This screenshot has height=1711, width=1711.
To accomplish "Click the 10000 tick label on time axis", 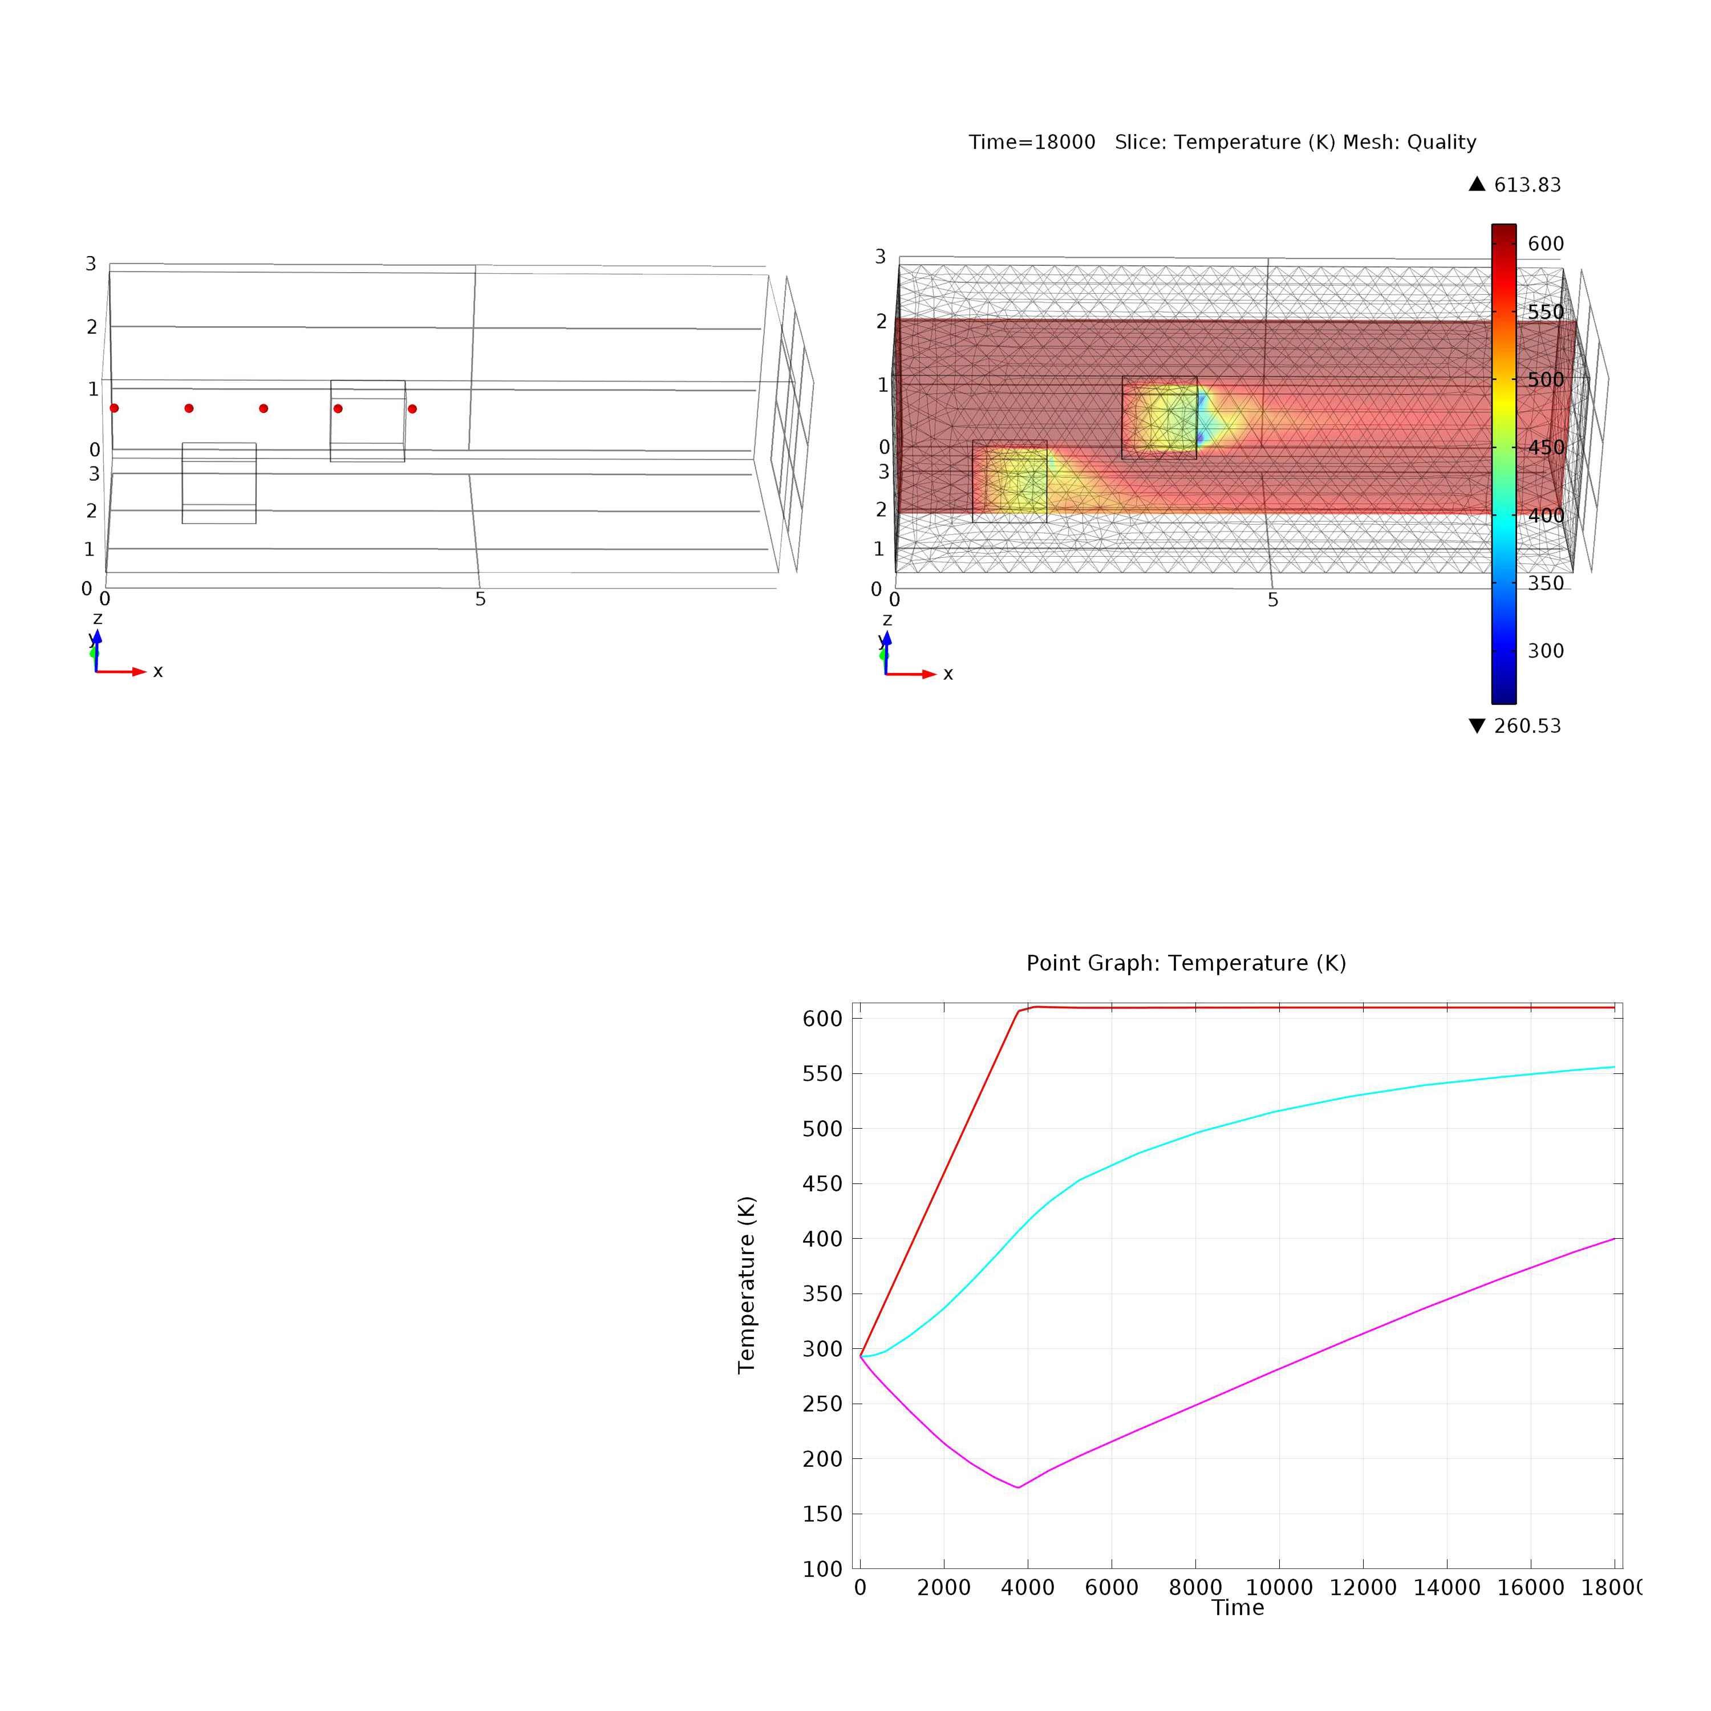I will [1279, 1588].
